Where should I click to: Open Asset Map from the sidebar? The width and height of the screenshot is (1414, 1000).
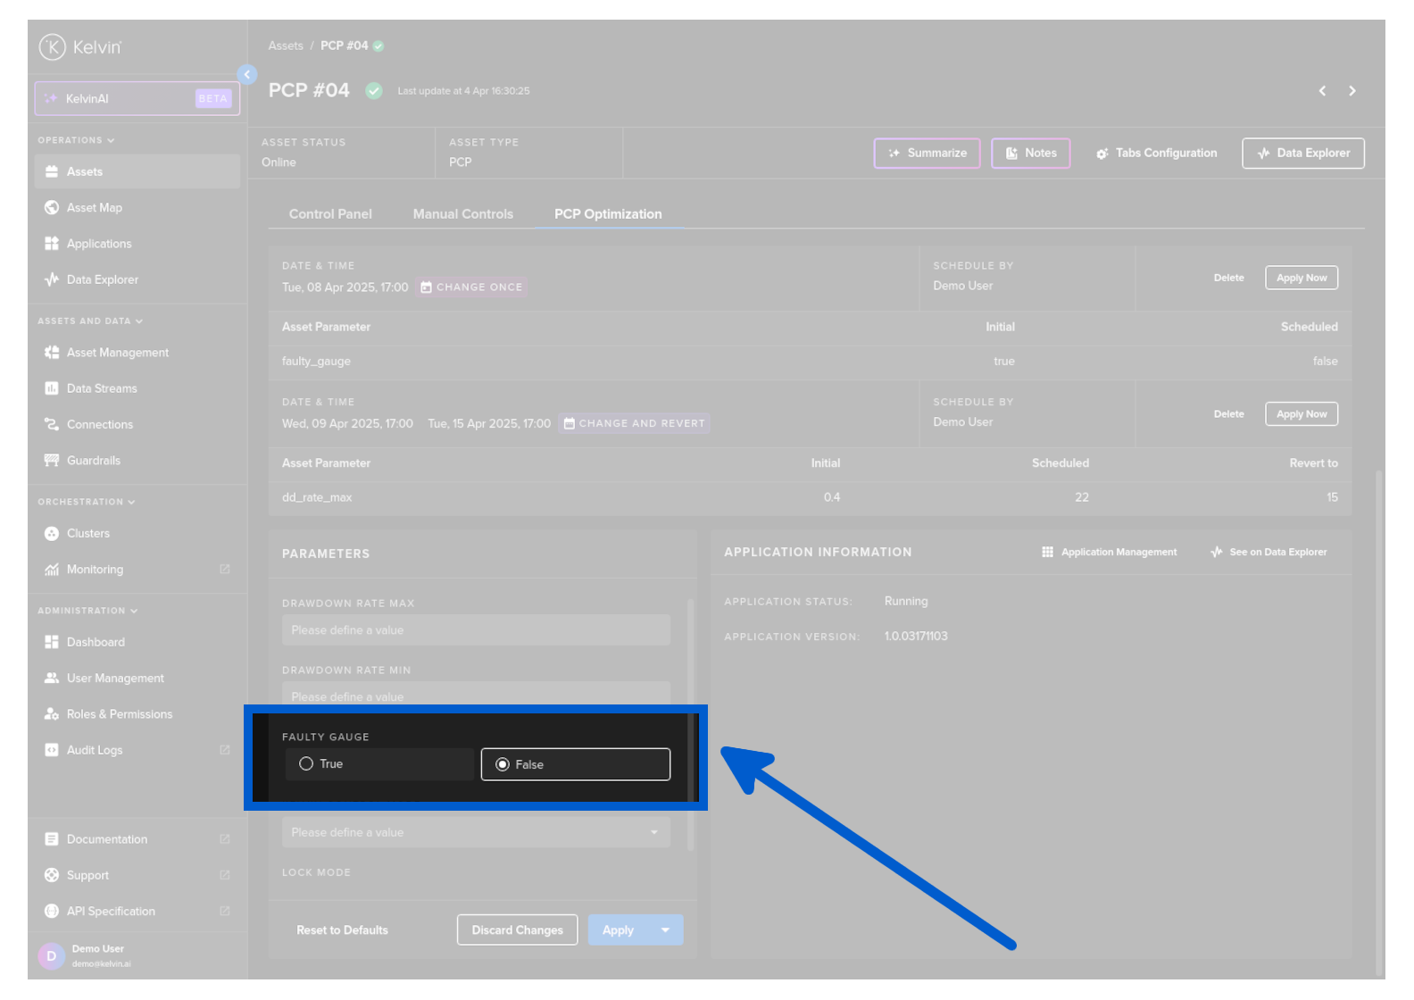(x=94, y=208)
